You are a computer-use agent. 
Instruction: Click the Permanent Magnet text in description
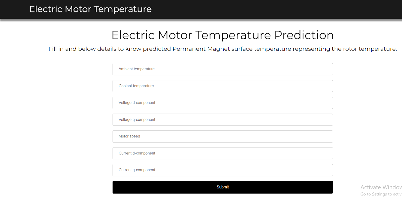201,49
